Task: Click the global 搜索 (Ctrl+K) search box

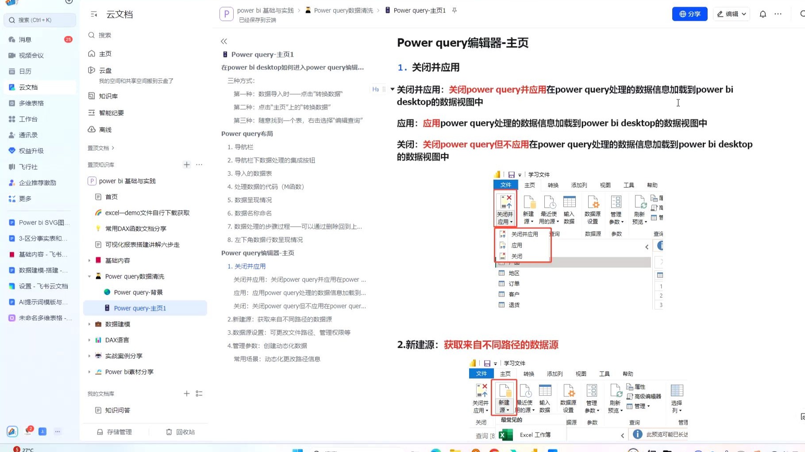Action: coord(40,20)
